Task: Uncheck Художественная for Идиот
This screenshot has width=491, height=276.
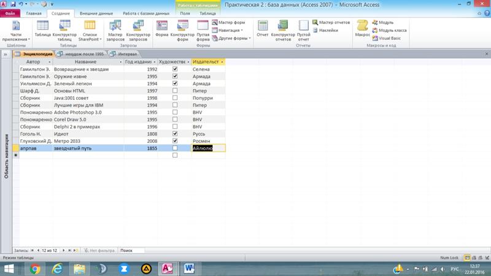Action: pos(175,134)
